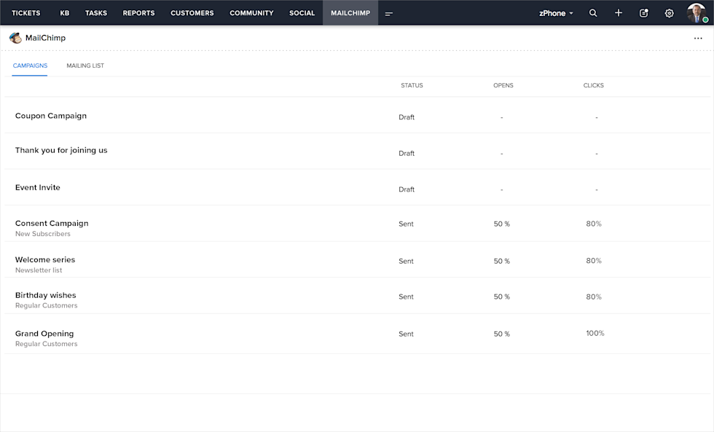
Task: Click the MailChimp monkey logo icon
Action: click(15, 37)
